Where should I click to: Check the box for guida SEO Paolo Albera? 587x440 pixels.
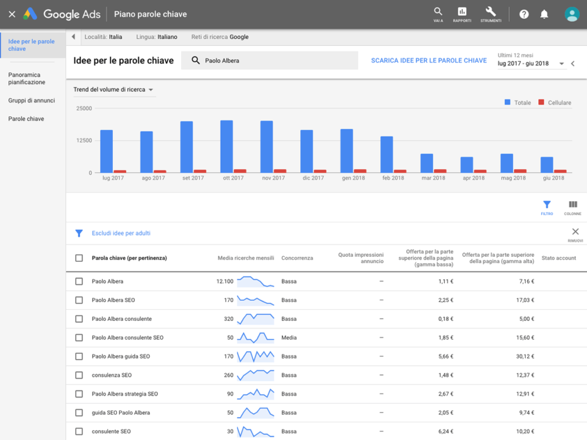pyautogui.click(x=79, y=412)
